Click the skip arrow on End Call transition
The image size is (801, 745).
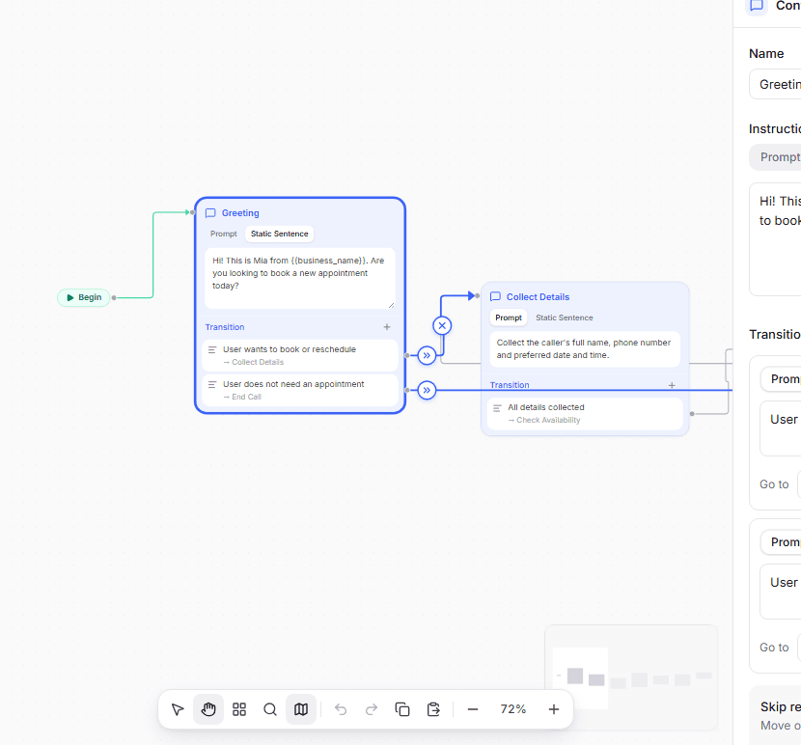click(x=427, y=391)
